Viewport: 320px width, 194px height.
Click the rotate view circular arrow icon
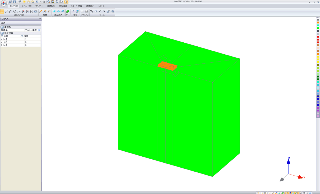57,2
